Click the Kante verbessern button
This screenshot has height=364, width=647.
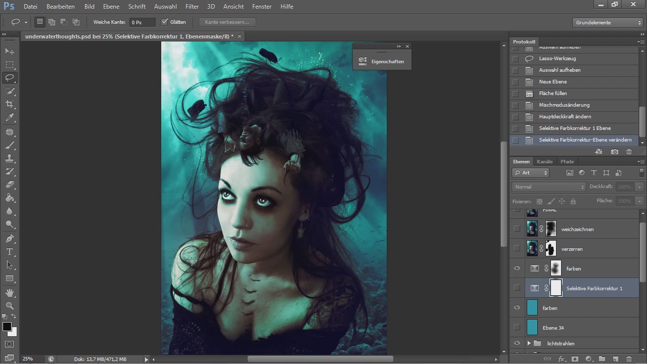coord(227,22)
